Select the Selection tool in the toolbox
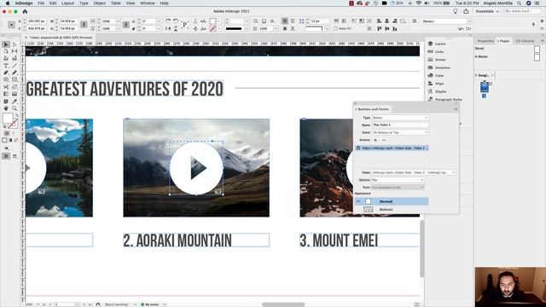The width and height of the screenshot is (546, 307). point(6,44)
